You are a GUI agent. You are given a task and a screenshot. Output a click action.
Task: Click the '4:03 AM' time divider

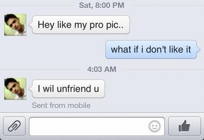point(102,69)
